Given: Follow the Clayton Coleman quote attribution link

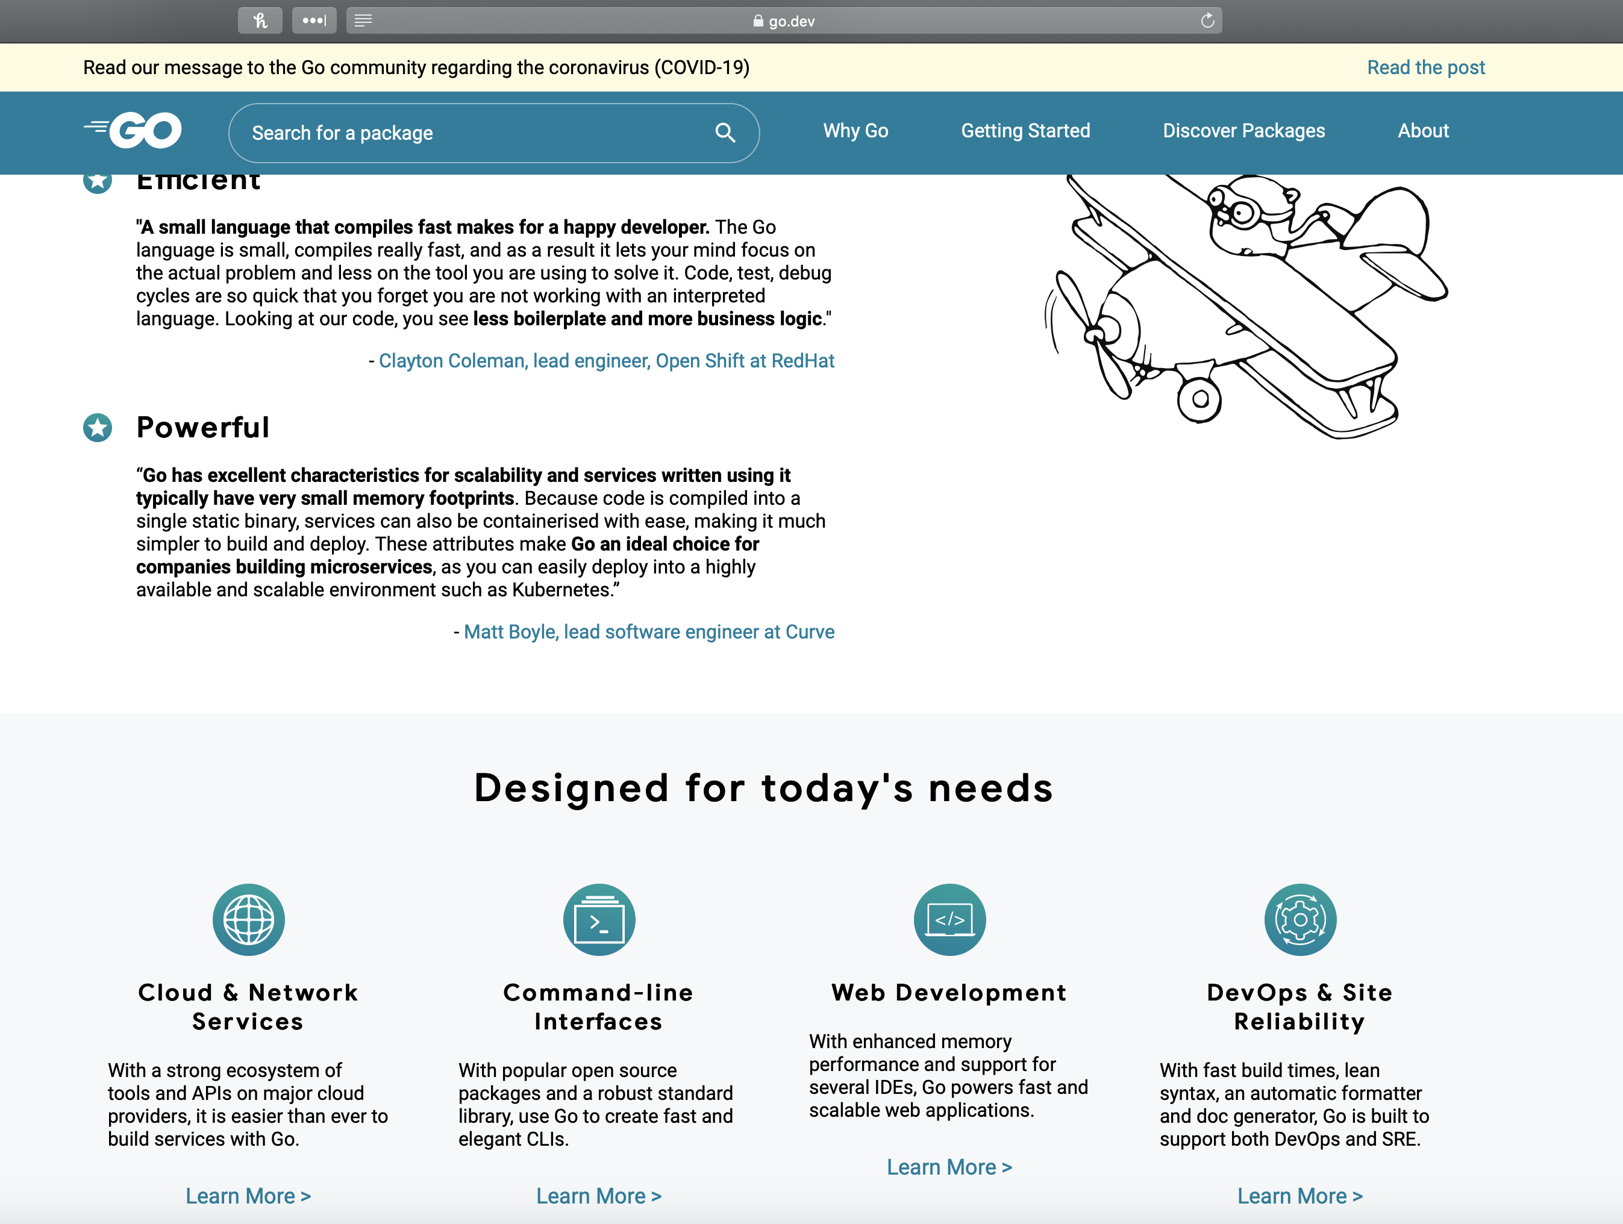Looking at the screenshot, I should coord(607,360).
